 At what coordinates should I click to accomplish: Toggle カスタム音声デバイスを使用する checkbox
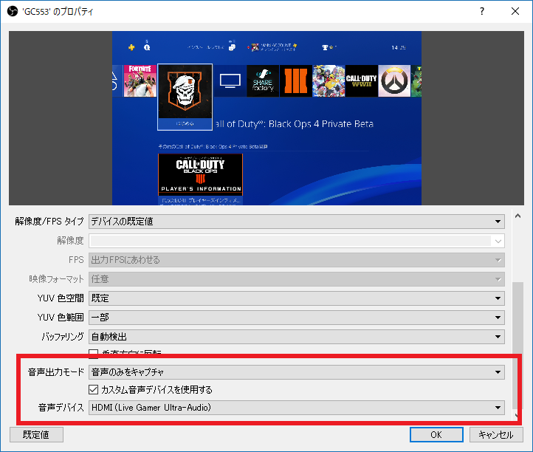click(x=93, y=389)
